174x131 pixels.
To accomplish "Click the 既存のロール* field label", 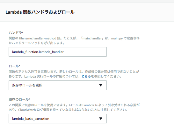I will pyautogui.click(x=19, y=100).
